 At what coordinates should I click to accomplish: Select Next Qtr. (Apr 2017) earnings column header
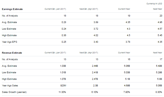(x=89, y=9)
